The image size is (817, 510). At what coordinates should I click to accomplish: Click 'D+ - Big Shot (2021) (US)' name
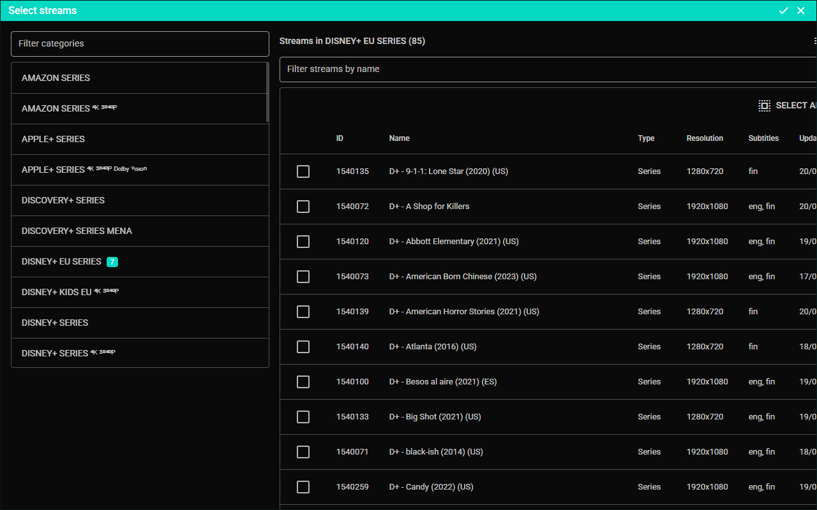[435, 417]
